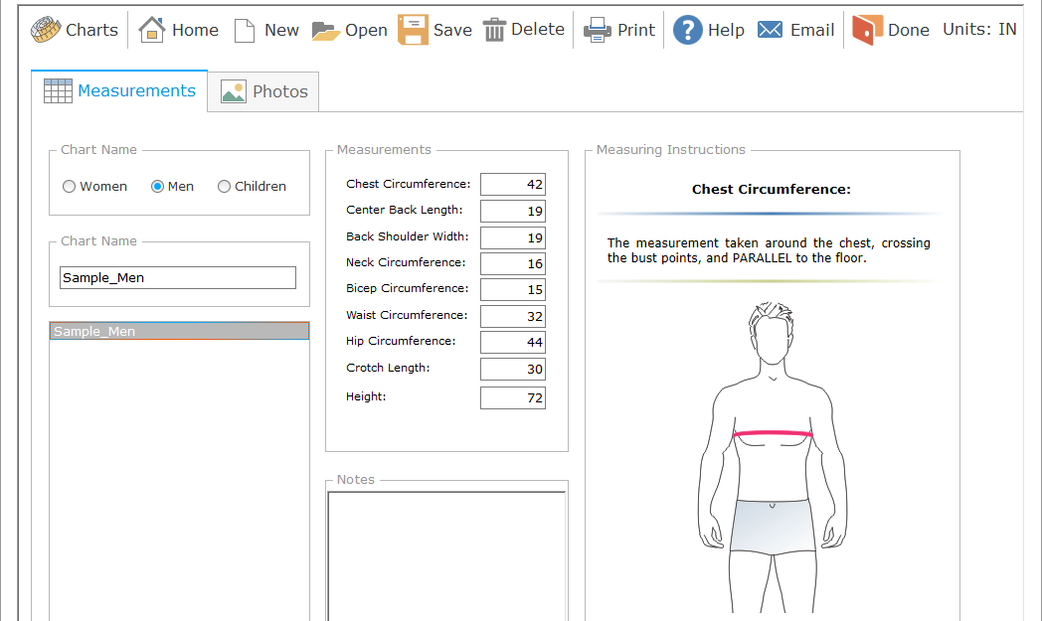
Task: Open a chart with folder icon
Action: pyautogui.click(x=326, y=31)
